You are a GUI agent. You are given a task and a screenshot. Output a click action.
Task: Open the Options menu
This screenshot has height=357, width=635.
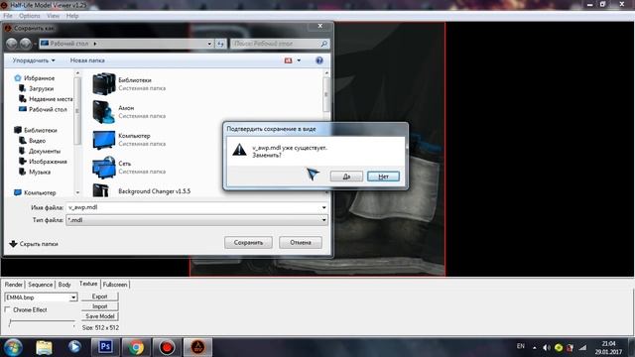pyautogui.click(x=29, y=16)
